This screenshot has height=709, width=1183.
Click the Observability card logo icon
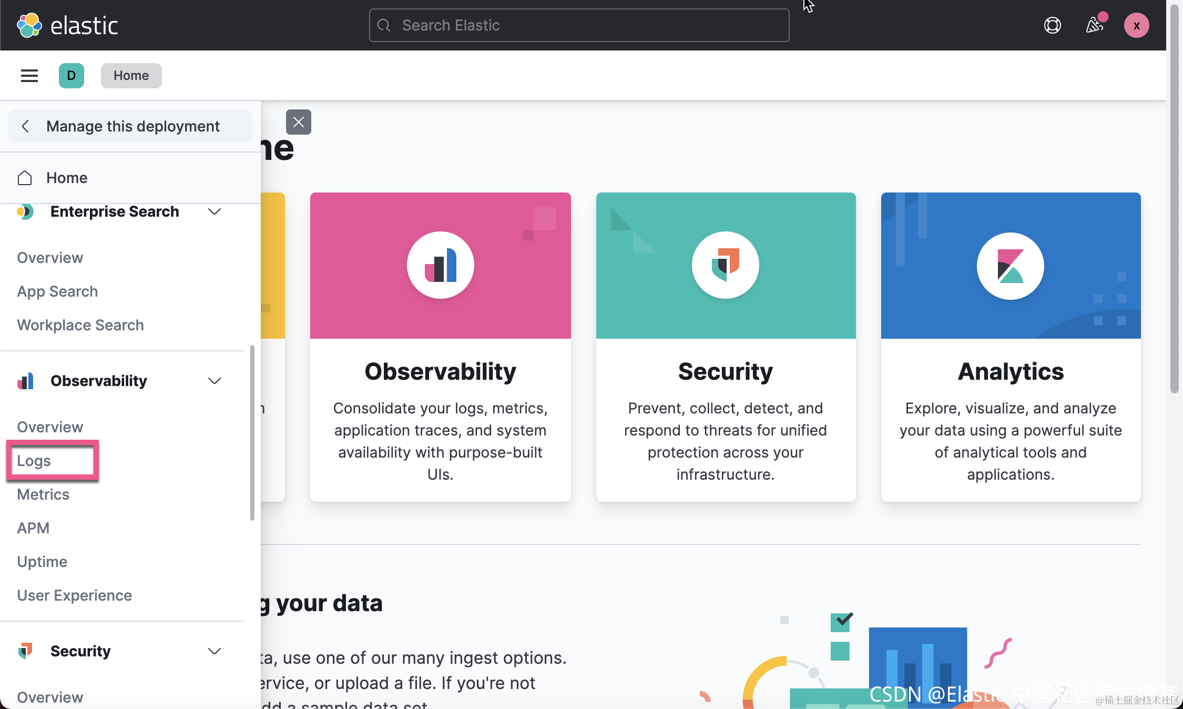pos(441,265)
